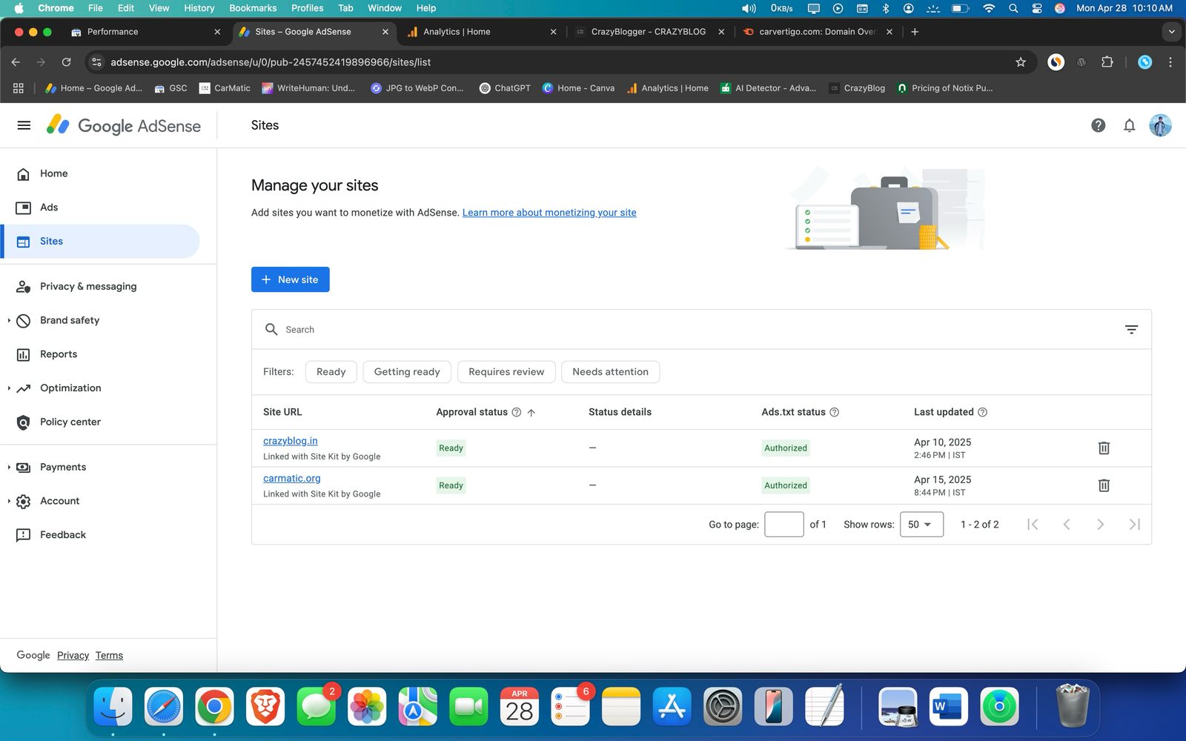
Task: Click the address bar URL
Action: [x=271, y=62]
